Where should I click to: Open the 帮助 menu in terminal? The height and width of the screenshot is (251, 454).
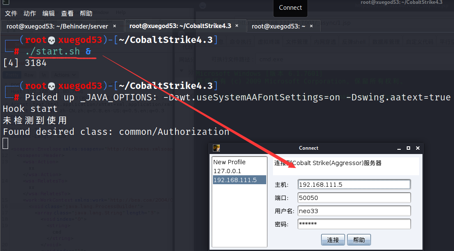pos(86,13)
